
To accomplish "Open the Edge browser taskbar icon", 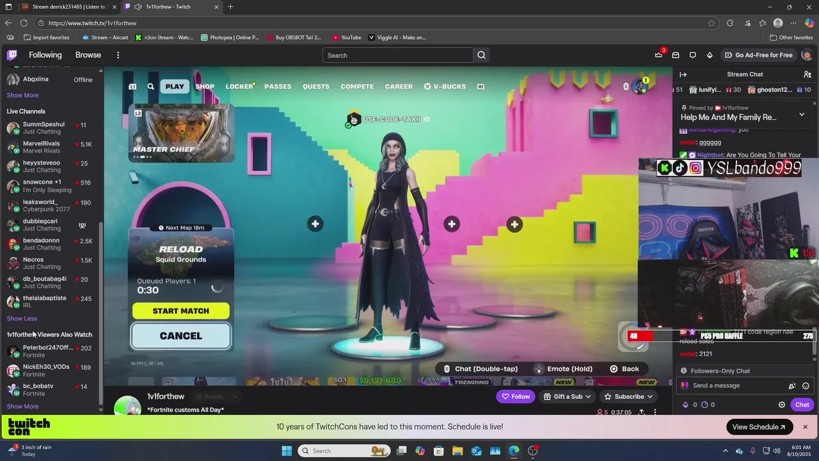I will pos(514,451).
